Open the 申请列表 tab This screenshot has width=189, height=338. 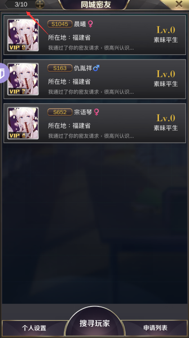tap(155, 328)
